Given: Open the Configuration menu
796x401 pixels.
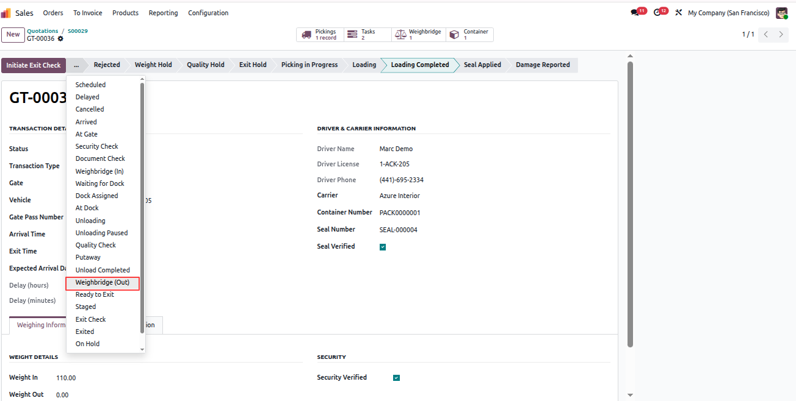Looking at the screenshot, I should [x=208, y=13].
